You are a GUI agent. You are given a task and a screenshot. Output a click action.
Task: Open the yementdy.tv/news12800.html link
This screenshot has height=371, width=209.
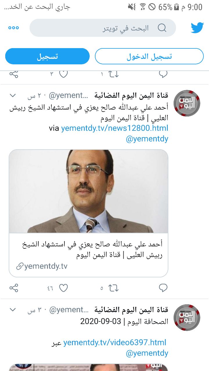tap(115, 128)
